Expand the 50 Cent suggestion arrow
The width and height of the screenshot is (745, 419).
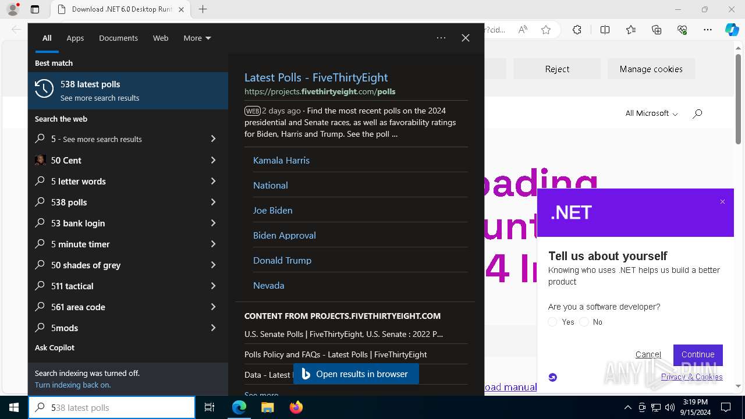pos(213,160)
